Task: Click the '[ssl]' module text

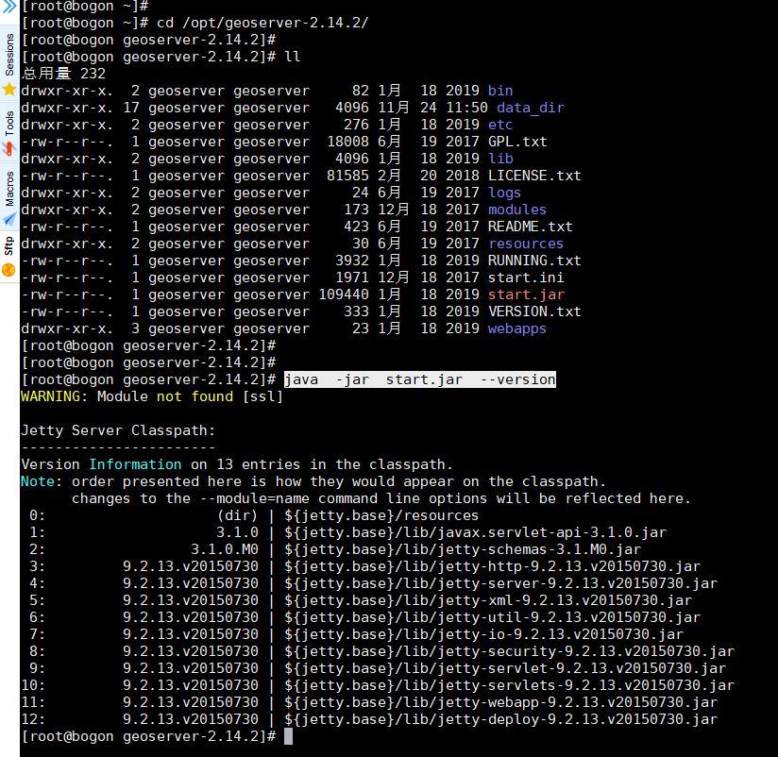Action: pos(262,396)
